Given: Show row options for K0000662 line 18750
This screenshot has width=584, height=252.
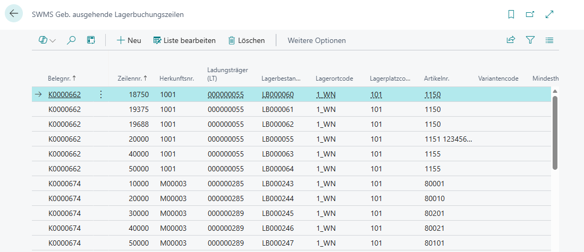Looking at the screenshot, I should tap(101, 95).
